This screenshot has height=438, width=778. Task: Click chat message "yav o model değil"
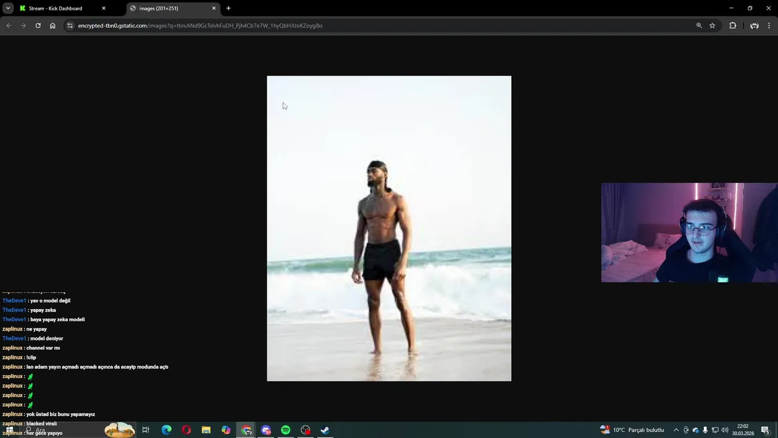click(x=50, y=301)
